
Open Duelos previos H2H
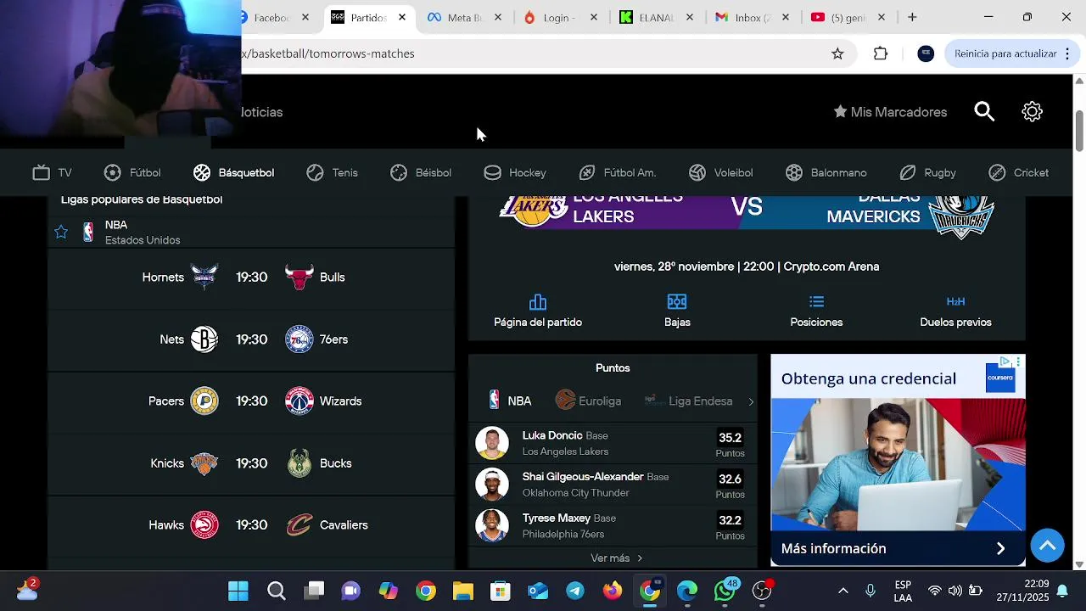click(955, 311)
